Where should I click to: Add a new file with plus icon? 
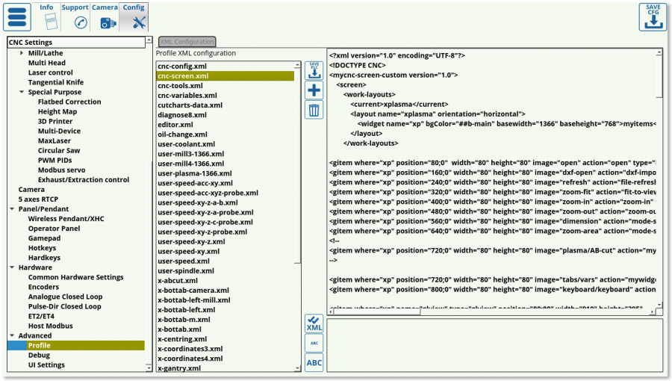pyautogui.click(x=314, y=90)
